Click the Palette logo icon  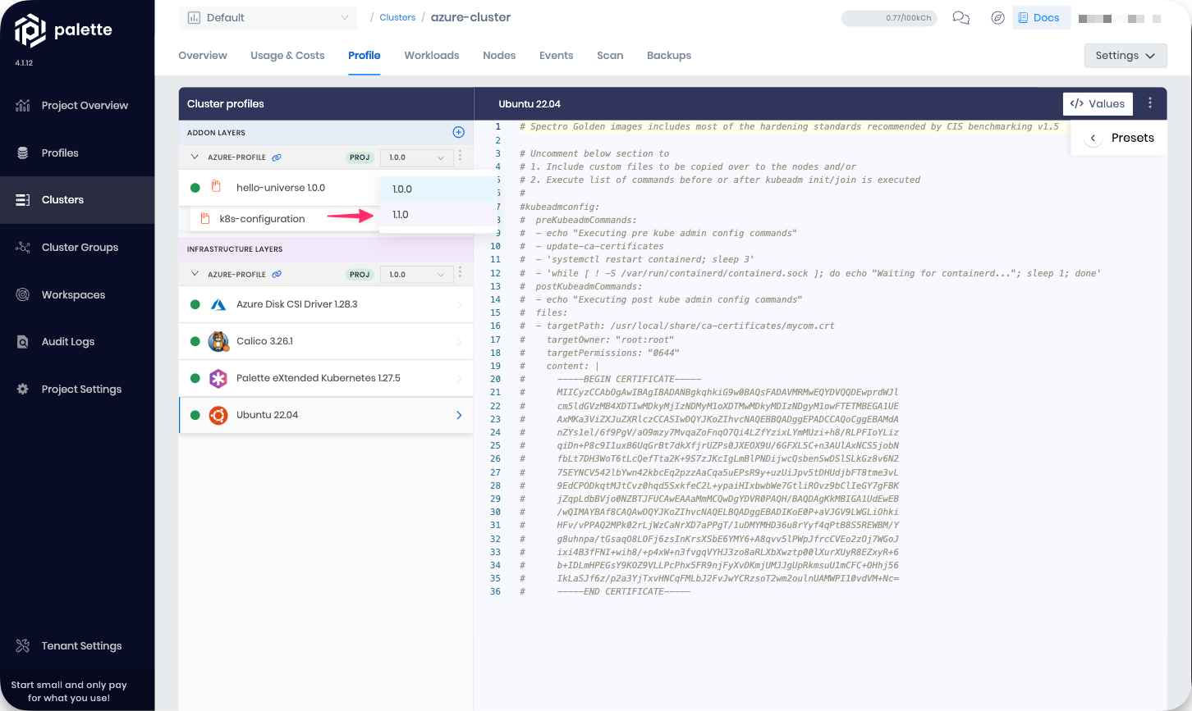pyautogui.click(x=30, y=30)
